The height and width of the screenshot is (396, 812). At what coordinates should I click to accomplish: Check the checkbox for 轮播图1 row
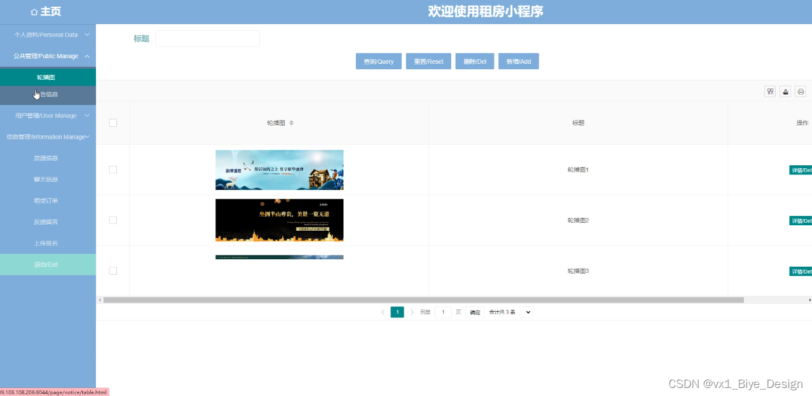113,170
